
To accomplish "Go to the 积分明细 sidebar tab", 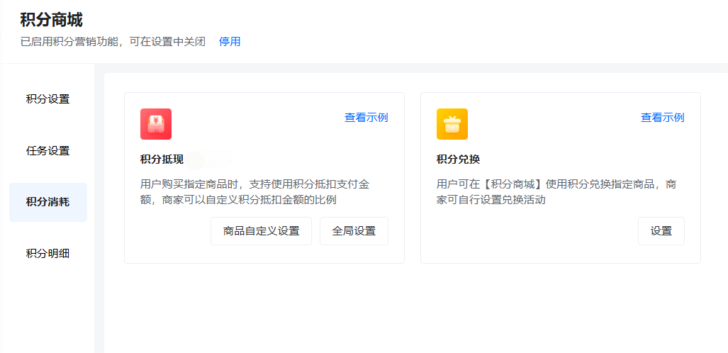I will click(47, 254).
